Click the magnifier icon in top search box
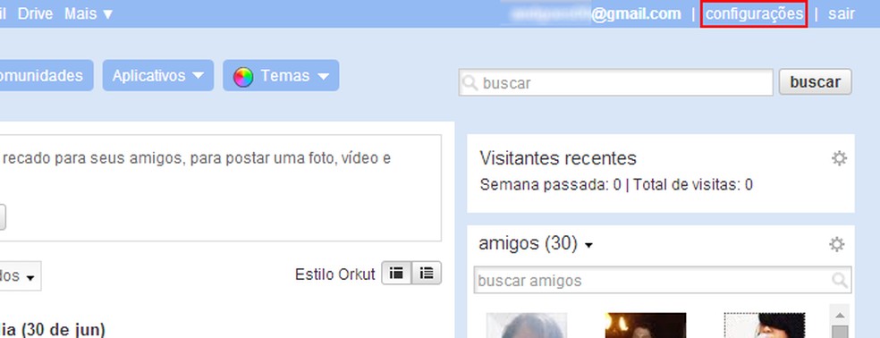Screen dimensions: 880x338 470,83
